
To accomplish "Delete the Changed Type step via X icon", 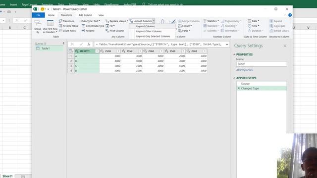I will pos(239,89).
